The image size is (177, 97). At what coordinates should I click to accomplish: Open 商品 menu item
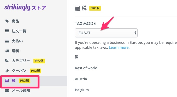15,21
